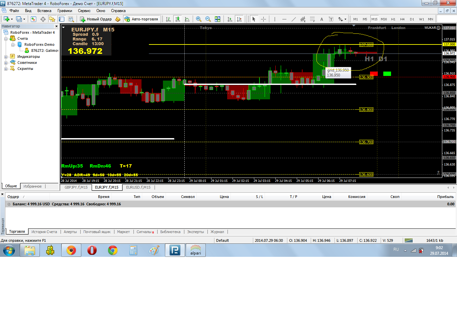The width and height of the screenshot is (457, 309).
Task: Toggle chart shift icon
Action: tap(239, 19)
